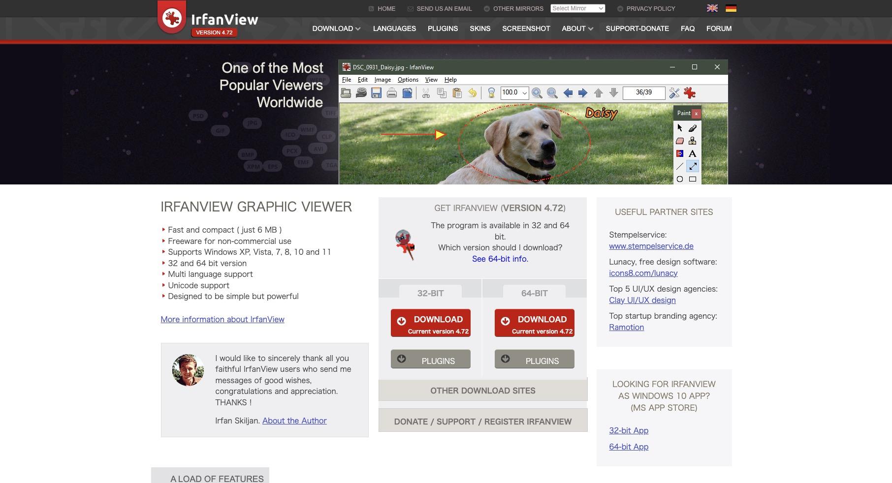892x483 pixels.
Task: Click the gray down arrow toolbar icon
Action: (x=613, y=93)
